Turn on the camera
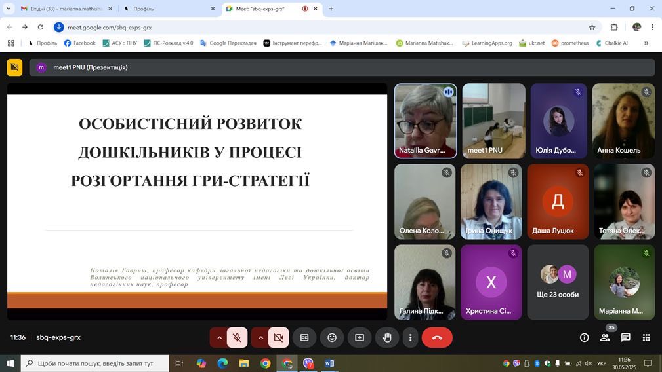662x372 pixels. (278, 337)
